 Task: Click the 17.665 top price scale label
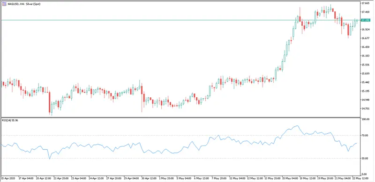365,3
